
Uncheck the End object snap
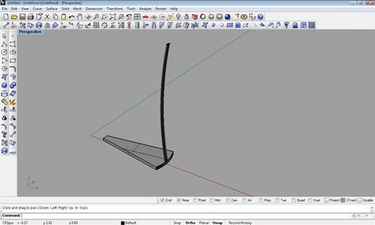163,200
